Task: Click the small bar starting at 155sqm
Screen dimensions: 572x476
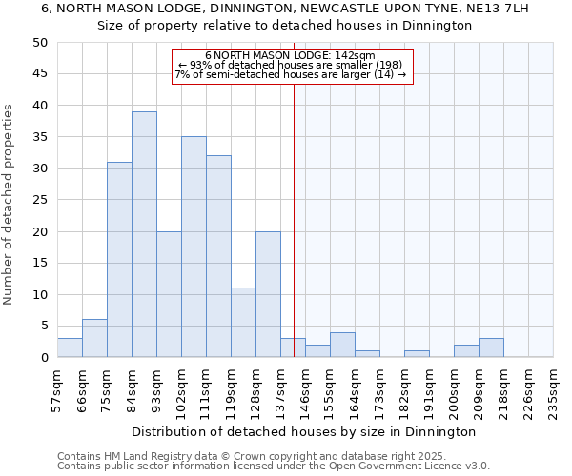Action: 343,345
